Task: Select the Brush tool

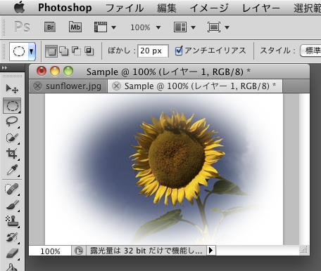Action: 12,205
